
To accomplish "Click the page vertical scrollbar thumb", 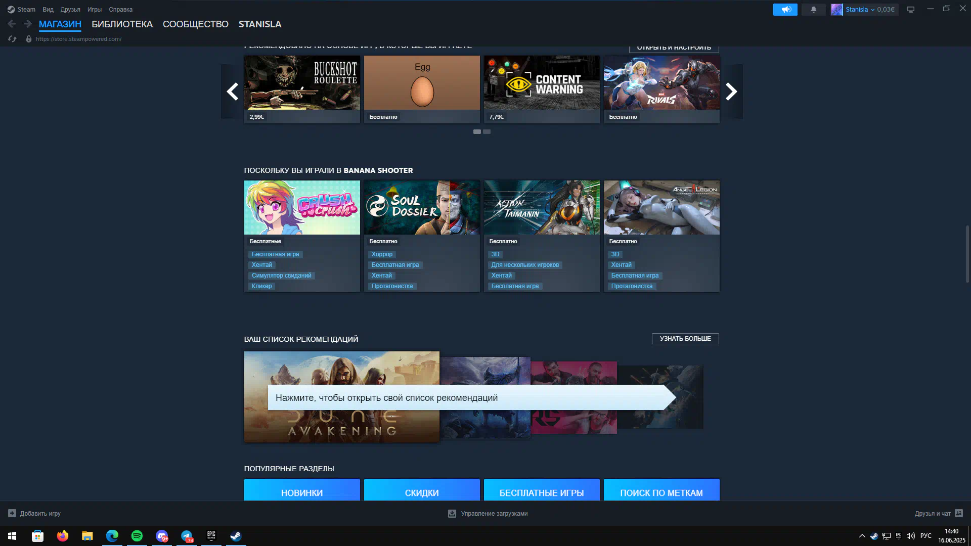I will pyautogui.click(x=967, y=254).
